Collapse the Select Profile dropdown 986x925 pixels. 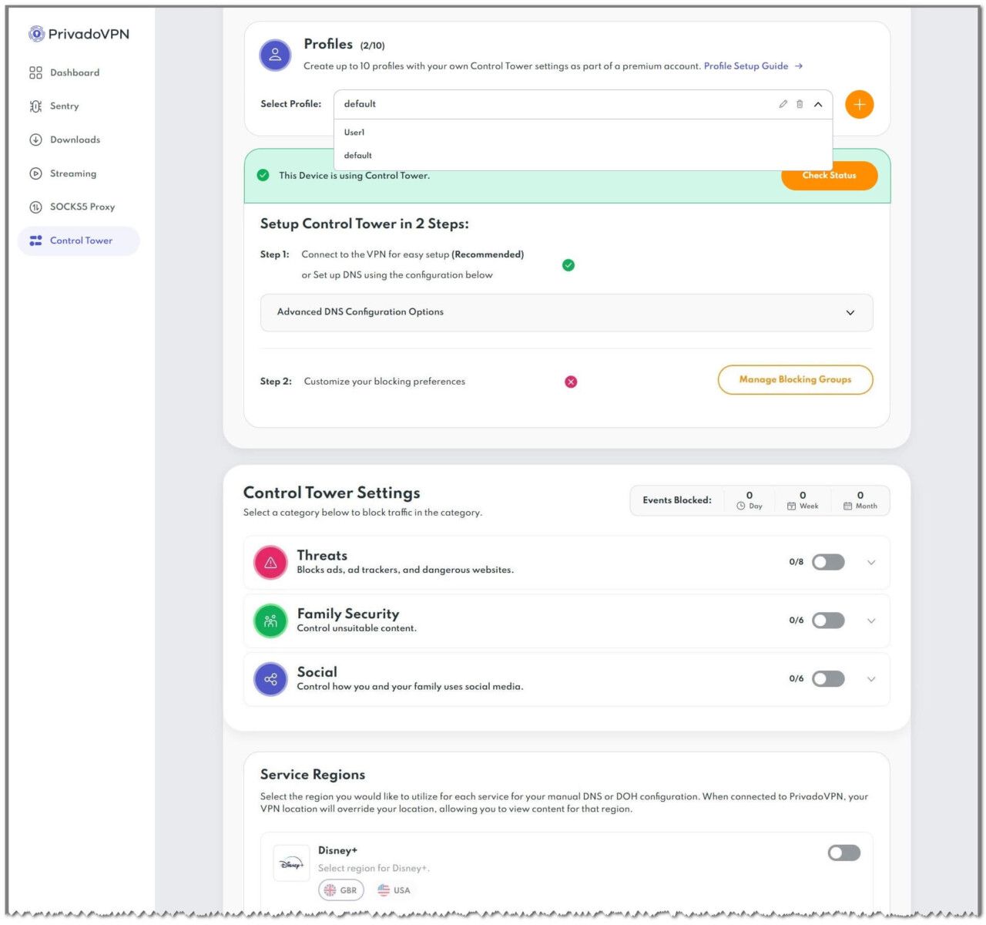(818, 104)
